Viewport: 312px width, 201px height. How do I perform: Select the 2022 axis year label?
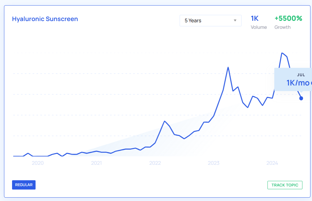pyautogui.click(x=155, y=163)
